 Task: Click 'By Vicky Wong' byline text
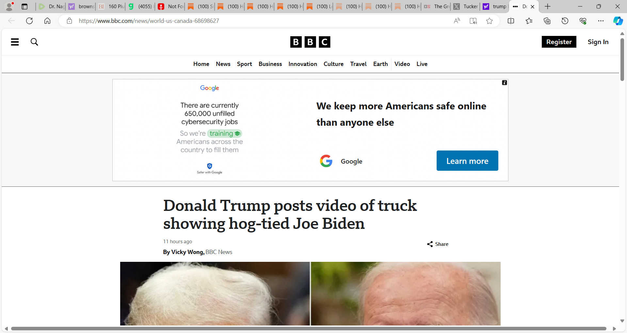tap(184, 252)
